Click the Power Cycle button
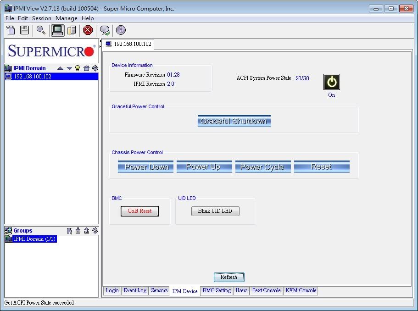The image size is (418, 311). [x=263, y=167]
